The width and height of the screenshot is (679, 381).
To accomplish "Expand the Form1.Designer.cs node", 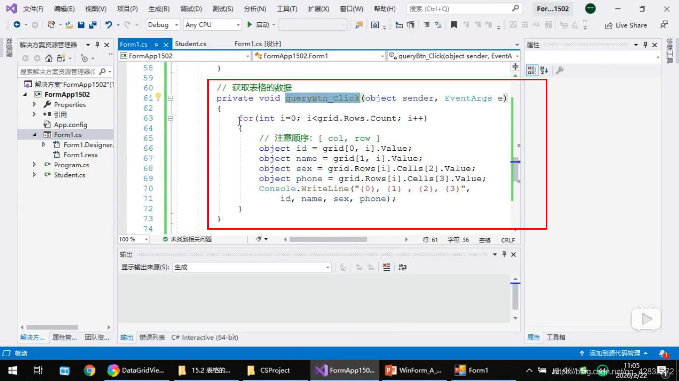I will pos(44,144).
